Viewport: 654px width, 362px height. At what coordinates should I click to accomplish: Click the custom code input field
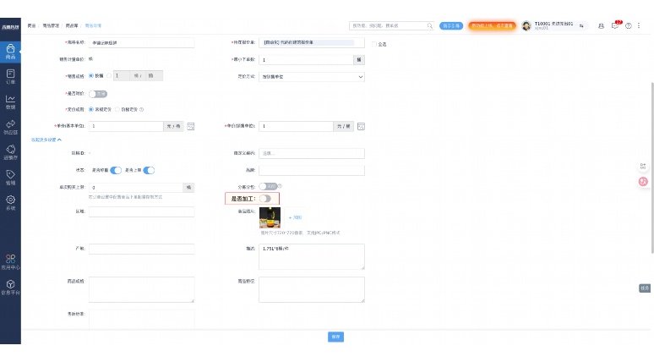click(312, 153)
